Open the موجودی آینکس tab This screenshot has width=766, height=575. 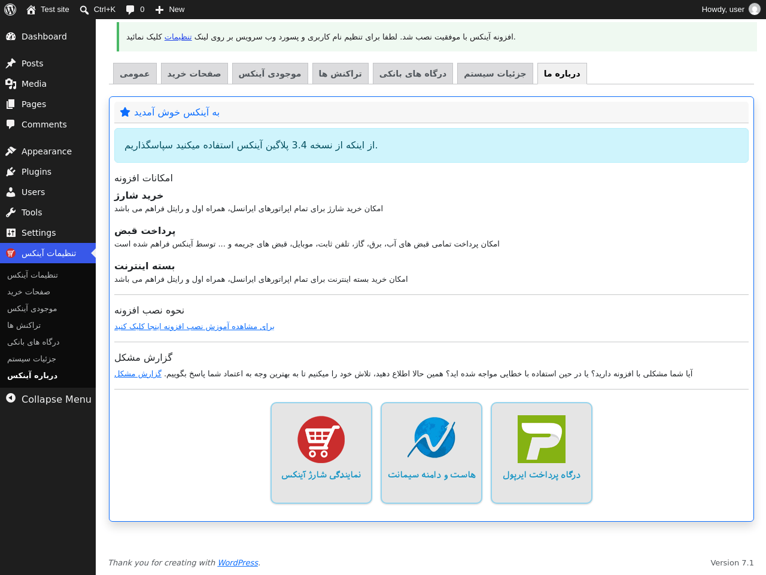point(270,74)
